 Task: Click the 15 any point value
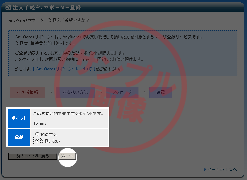point(40,123)
